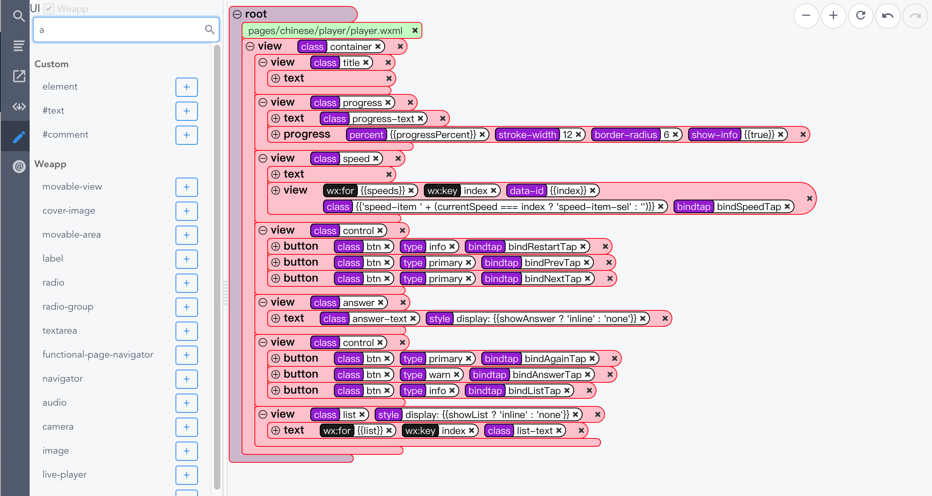Expand the progress element node
The width and height of the screenshot is (932, 496).
coord(276,134)
